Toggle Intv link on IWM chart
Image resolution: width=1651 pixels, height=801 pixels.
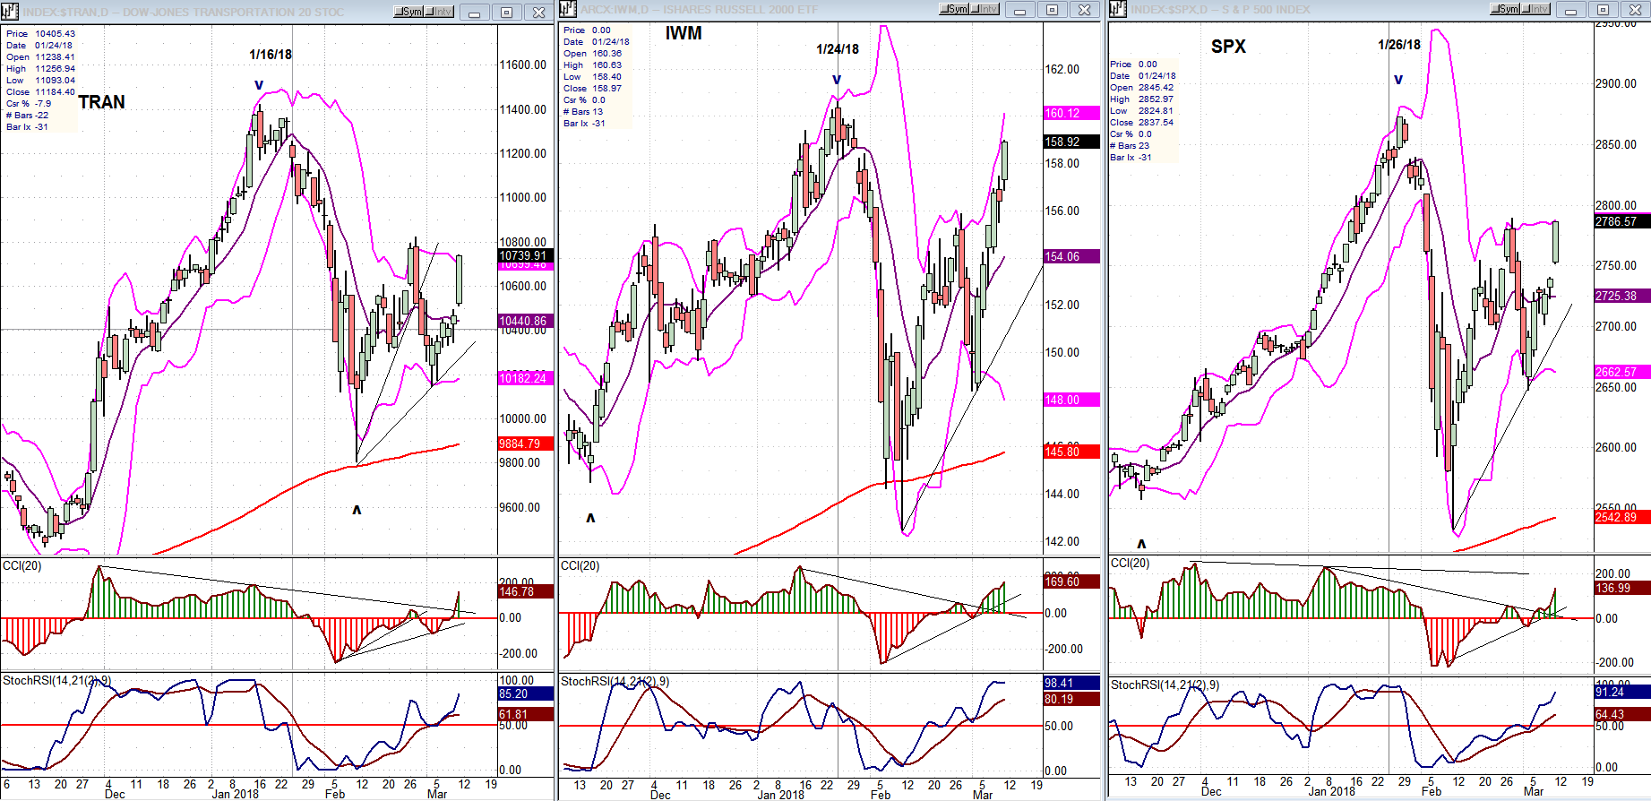[985, 9]
